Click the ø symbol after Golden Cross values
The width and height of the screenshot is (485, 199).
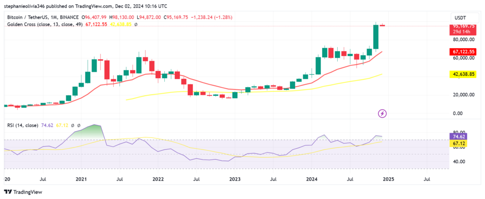(x=136, y=24)
